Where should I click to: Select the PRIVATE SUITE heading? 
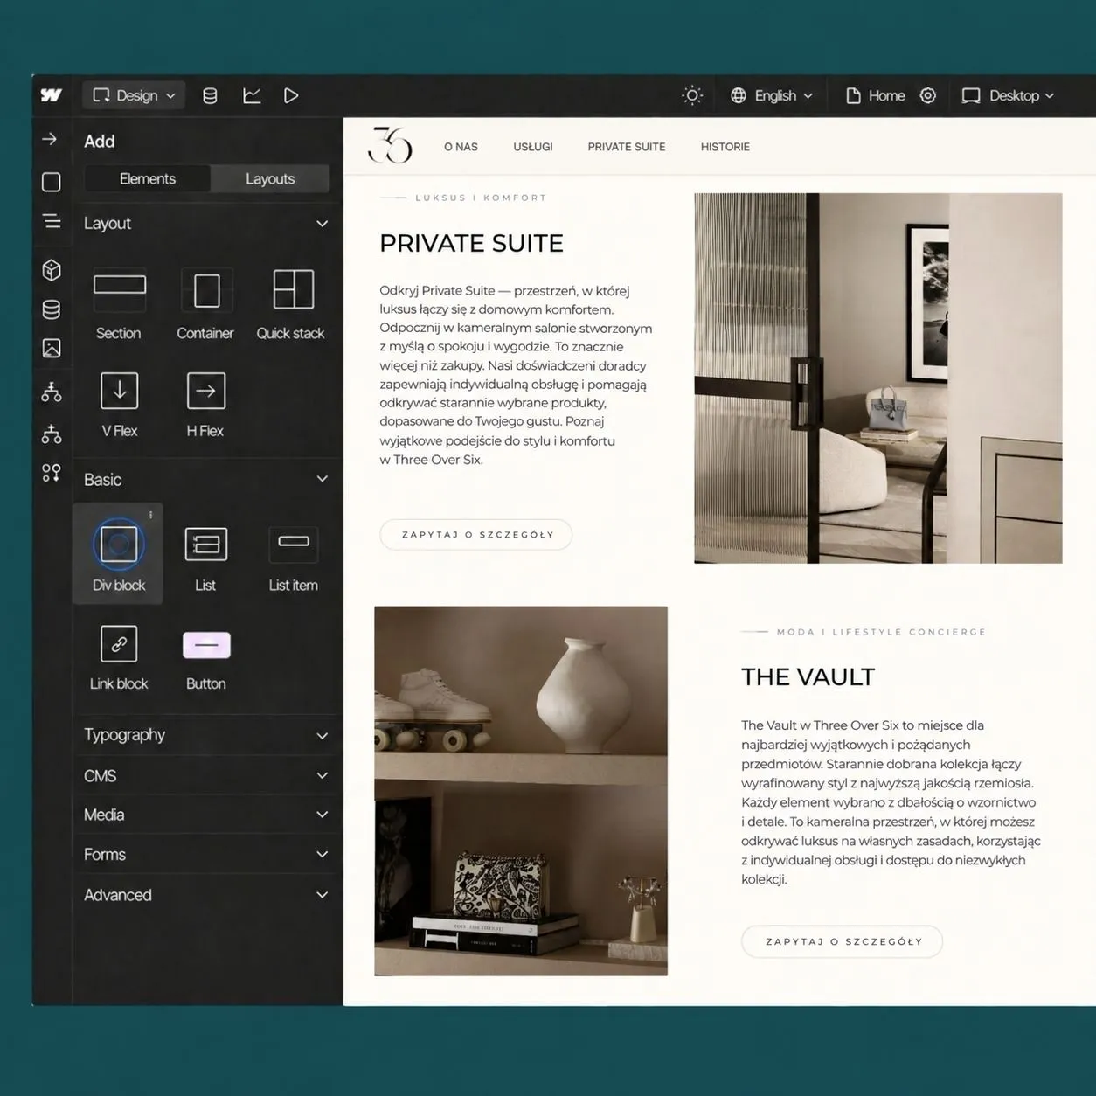pos(472,243)
